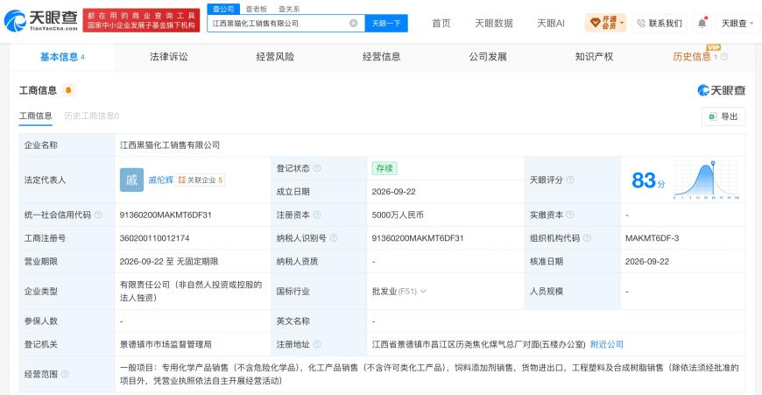
Task: Switch to 基本信息 tab
Action: (62, 57)
